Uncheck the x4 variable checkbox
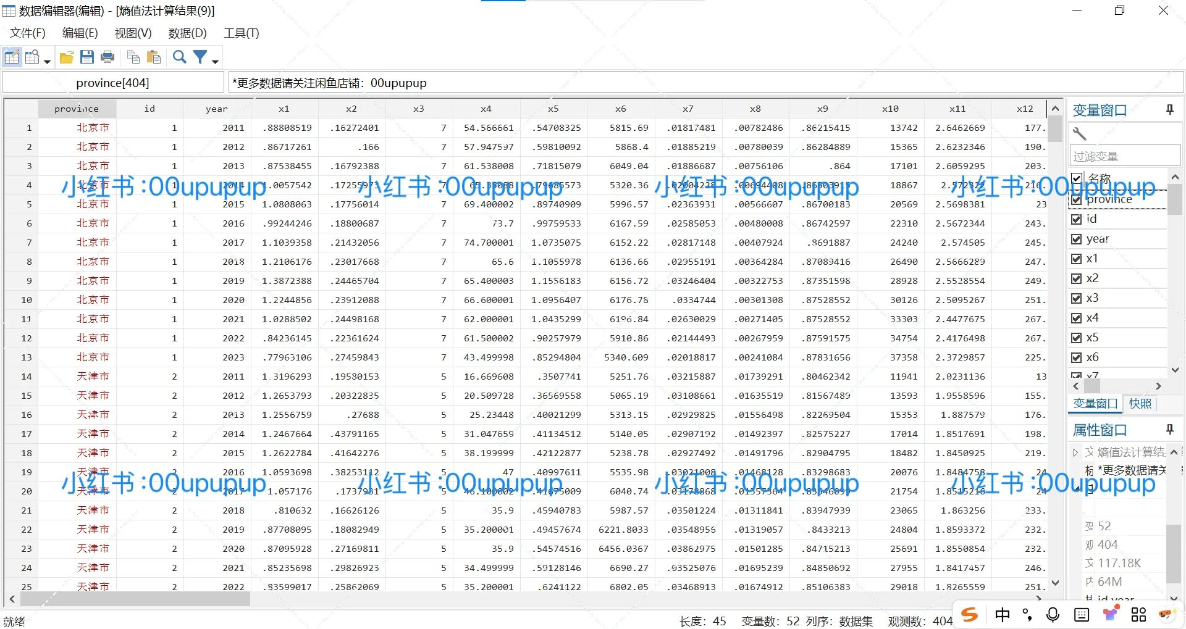The height and width of the screenshot is (629, 1186). (1077, 318)
